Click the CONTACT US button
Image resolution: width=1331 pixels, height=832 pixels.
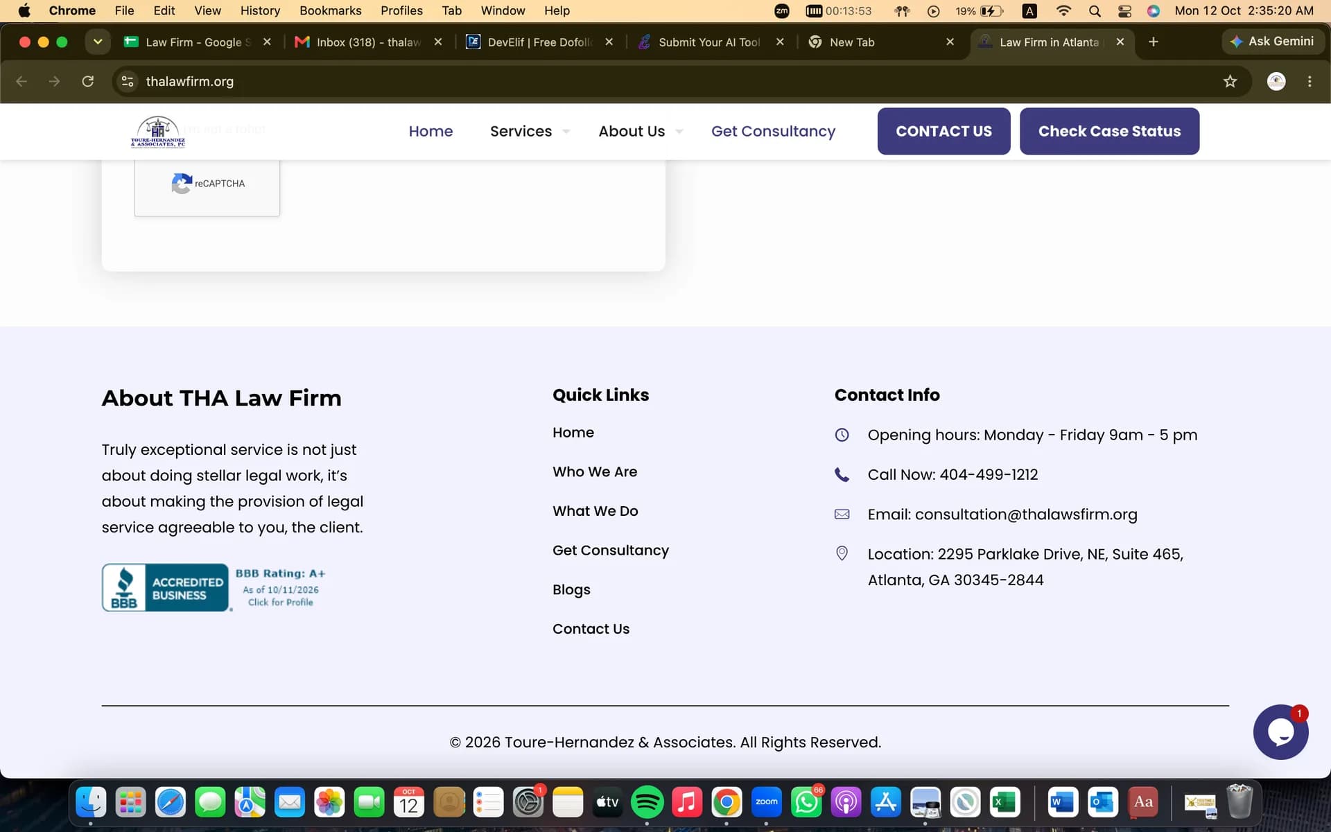[943, 131]
